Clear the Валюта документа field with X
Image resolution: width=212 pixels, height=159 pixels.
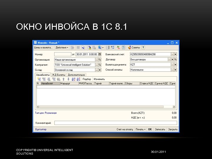point(175,64)
